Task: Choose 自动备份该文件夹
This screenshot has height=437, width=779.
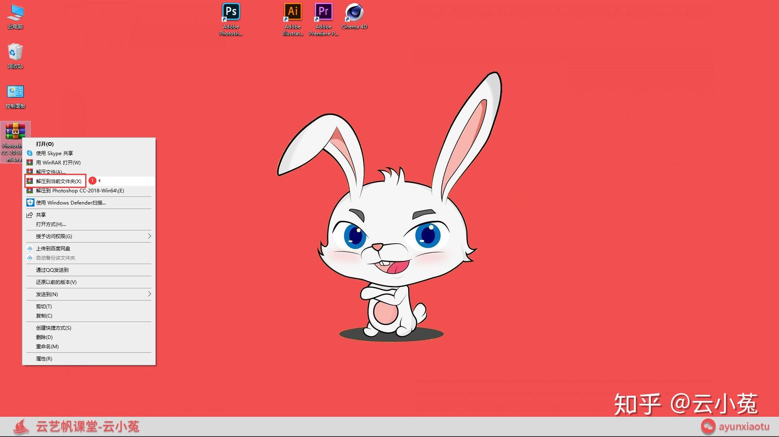Action: click(89, 258)
